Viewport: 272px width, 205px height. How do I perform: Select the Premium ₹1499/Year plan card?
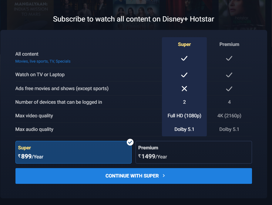tap(193, 152)
